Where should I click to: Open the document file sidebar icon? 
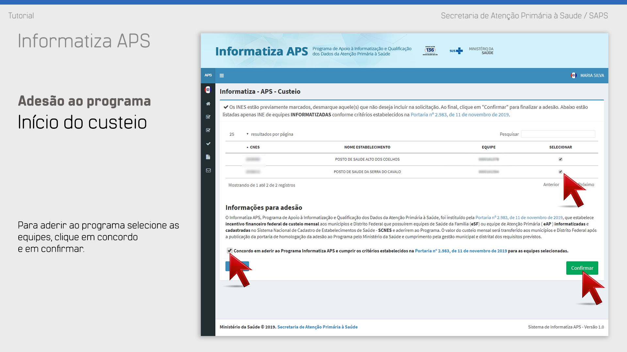208,157
